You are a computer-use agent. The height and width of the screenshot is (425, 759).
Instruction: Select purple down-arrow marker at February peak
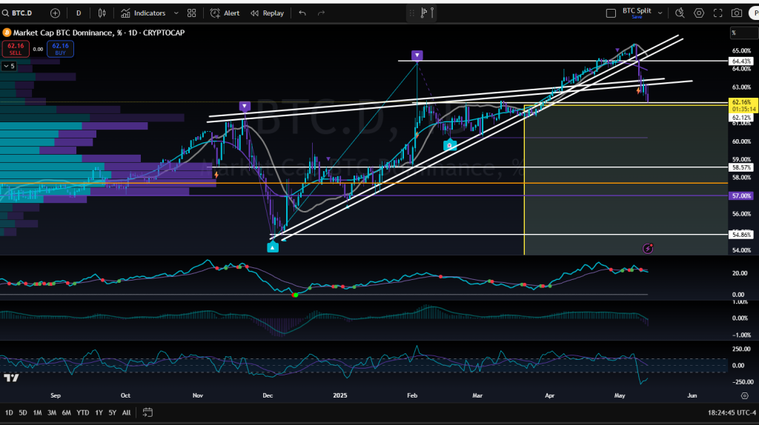pyautogui.click(x=417, y=56)
